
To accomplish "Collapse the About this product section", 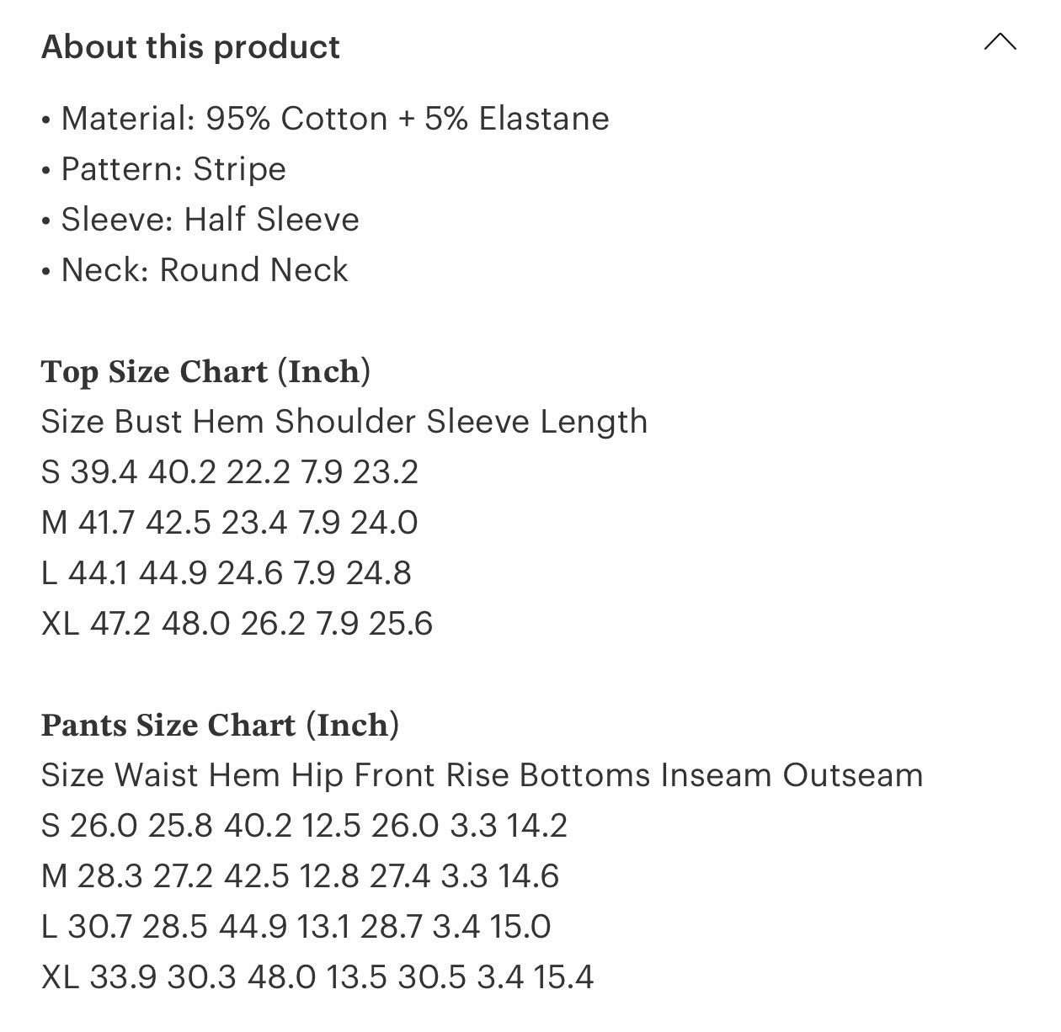I will [x=1000, y=42].
